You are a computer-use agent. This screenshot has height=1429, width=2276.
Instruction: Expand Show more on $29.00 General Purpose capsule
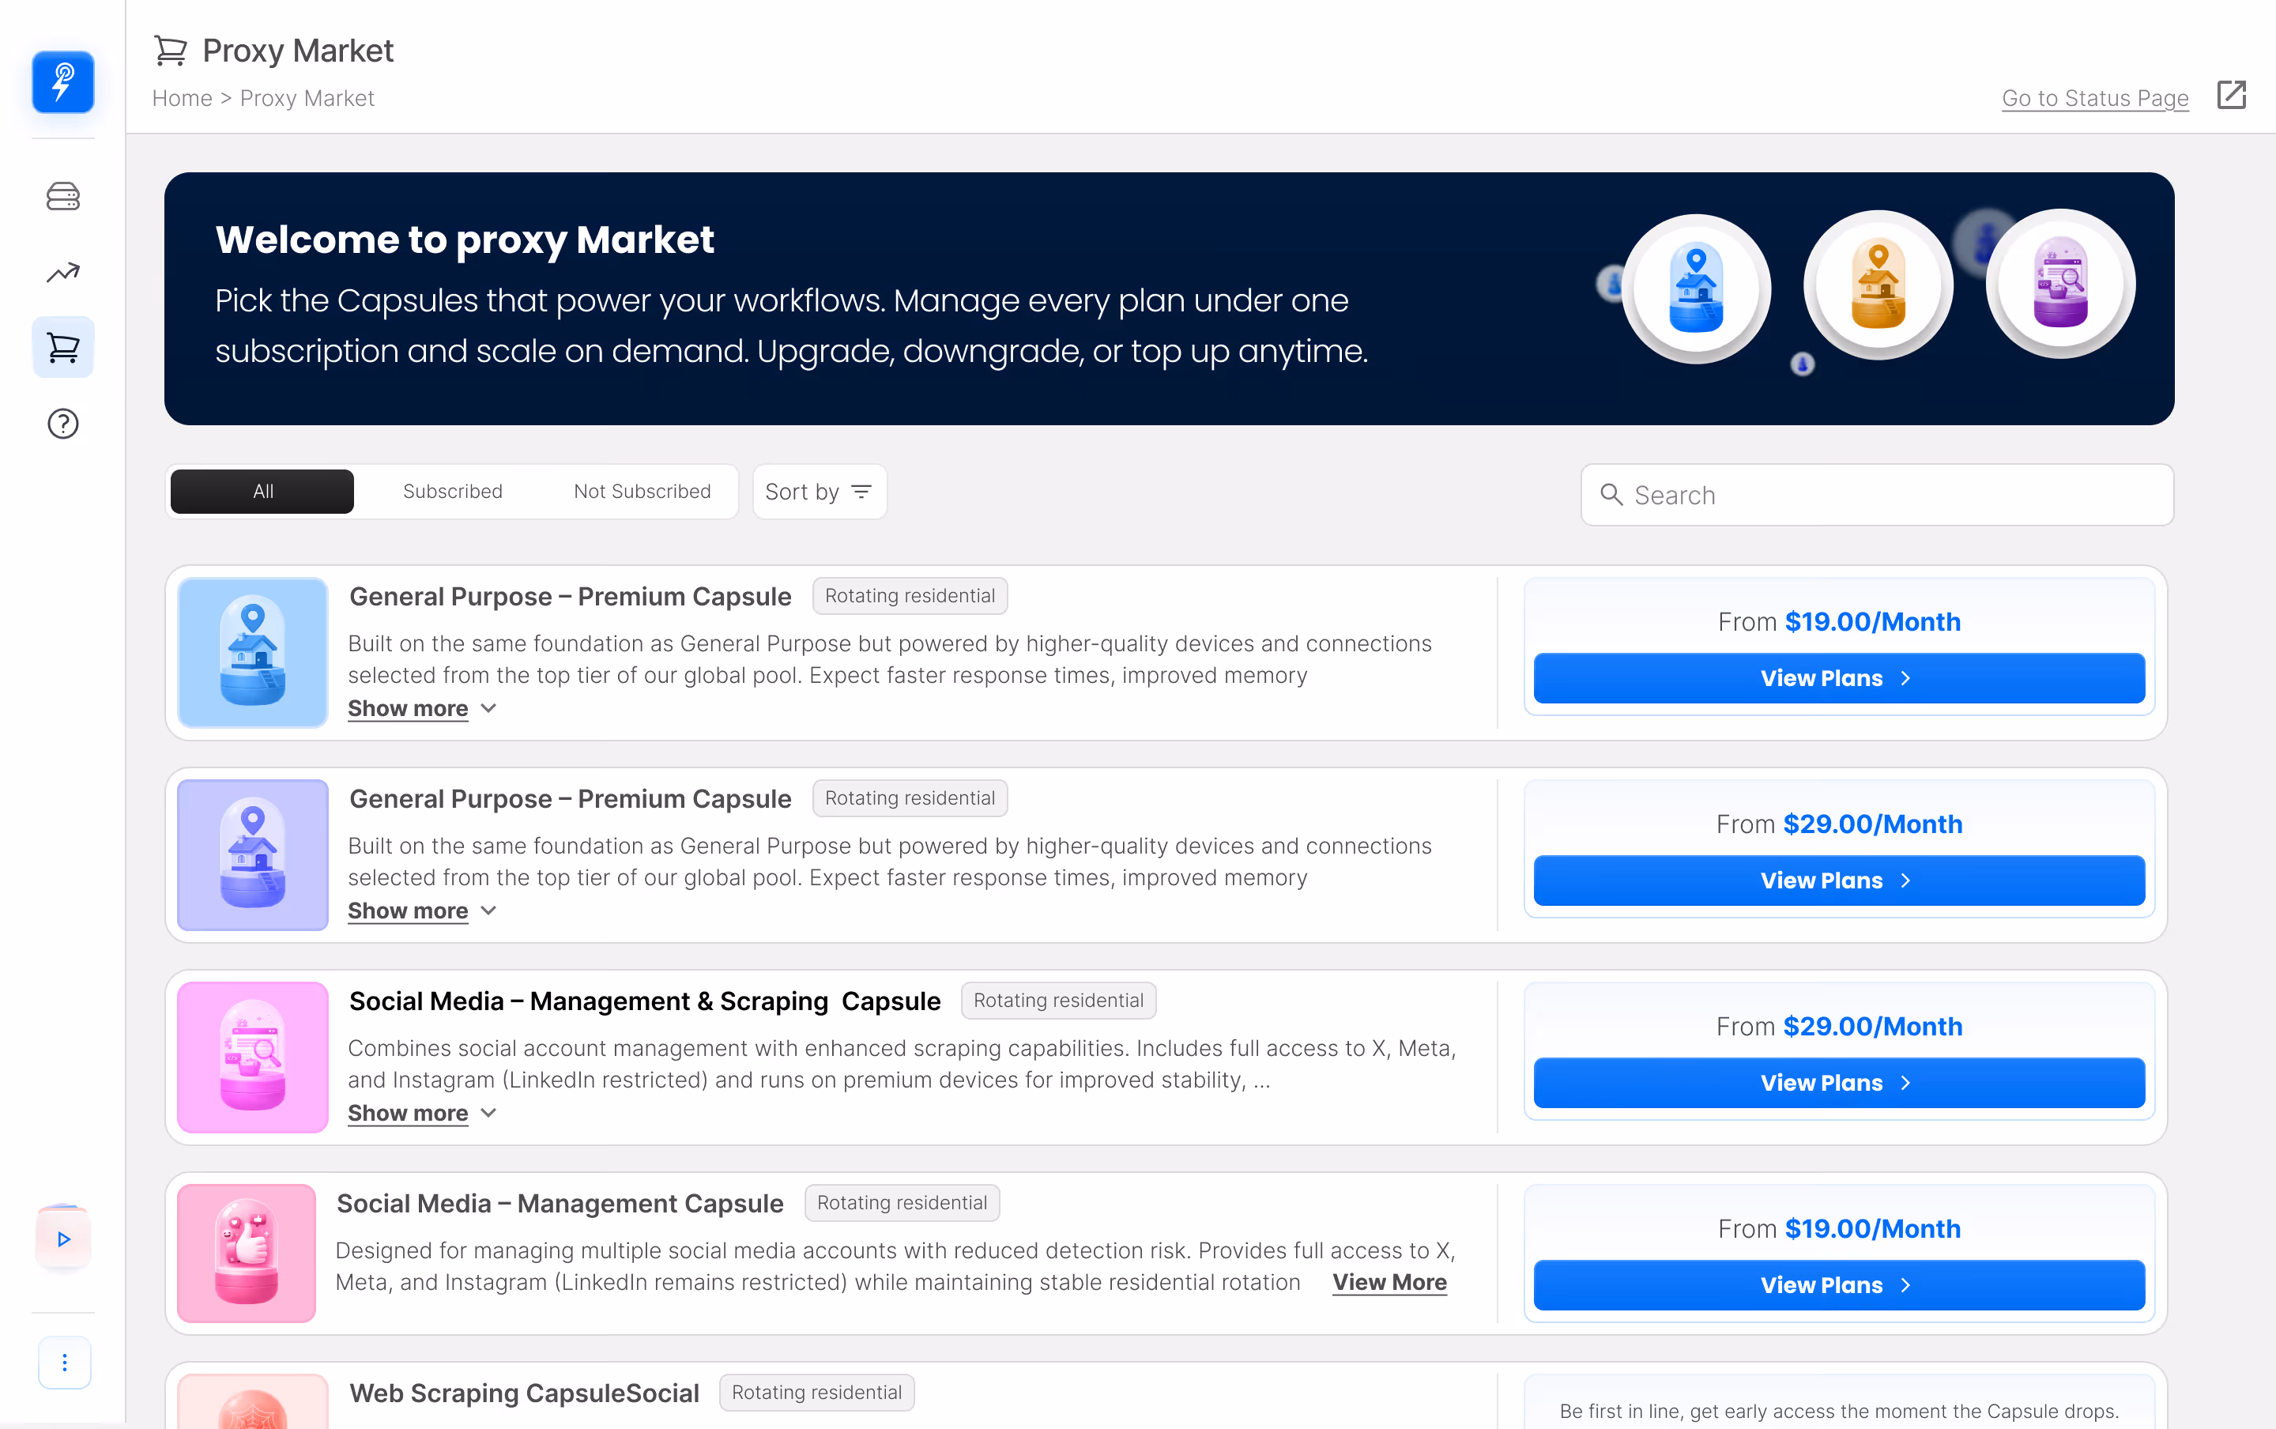click(x=421, y=911)
